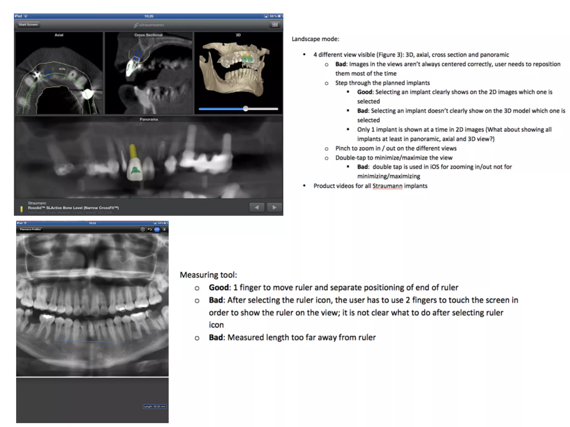Select the Axial view panel

pos(59,73)
